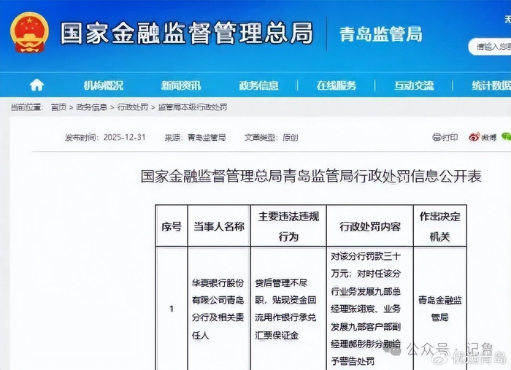Print the page with 打印 button
This screenshot has width=511, height=370.
coord(445,137)
